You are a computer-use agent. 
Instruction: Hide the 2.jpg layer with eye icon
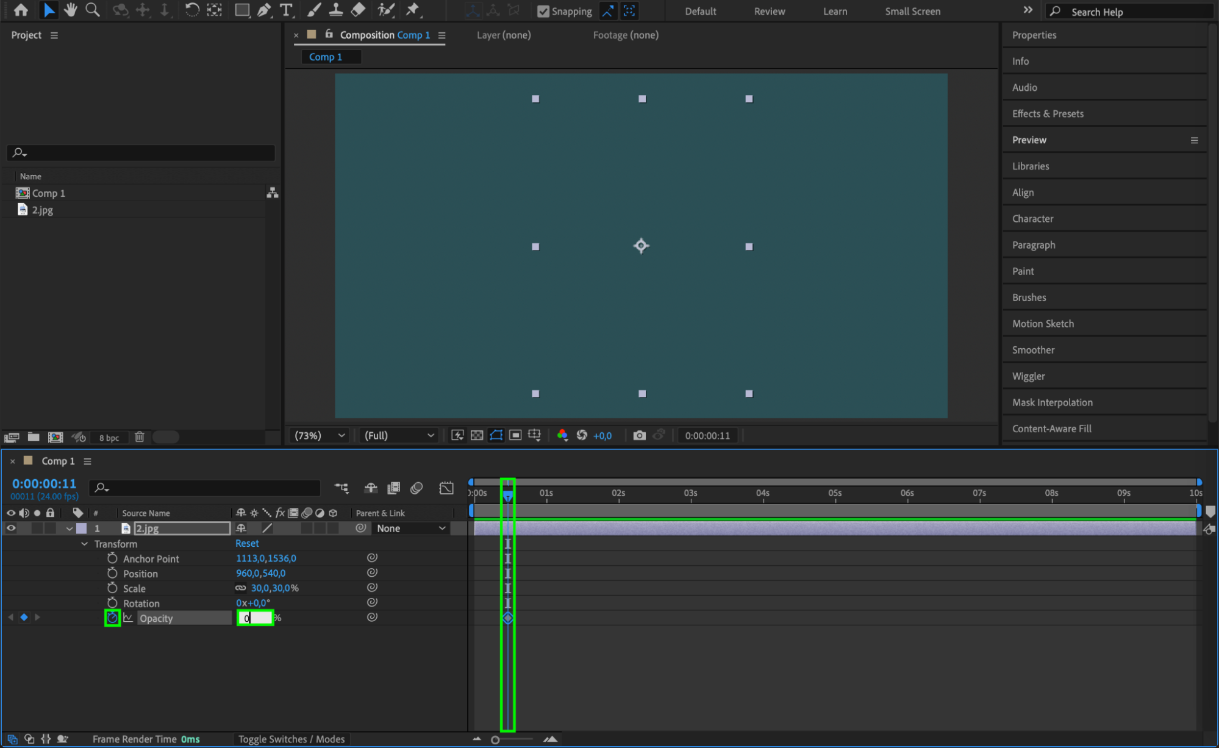pos(11,529)
